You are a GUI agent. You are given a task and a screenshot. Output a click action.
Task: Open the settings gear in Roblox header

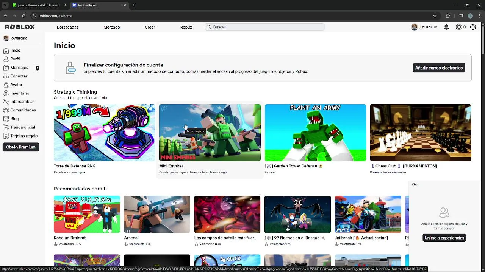tap(473, 27)
